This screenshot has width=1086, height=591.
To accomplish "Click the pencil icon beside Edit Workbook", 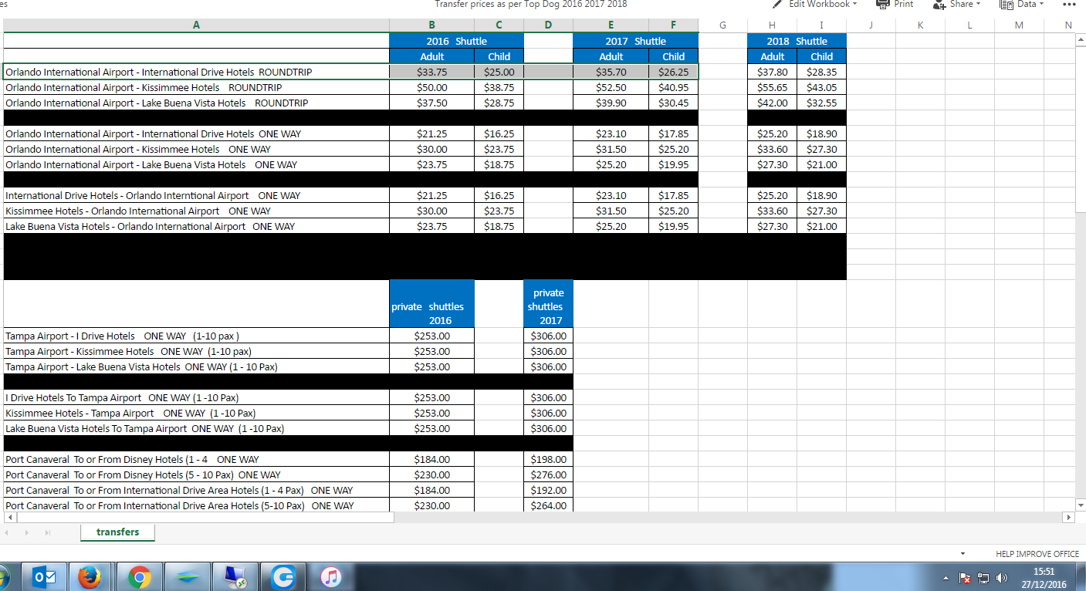I will [777, 4].
